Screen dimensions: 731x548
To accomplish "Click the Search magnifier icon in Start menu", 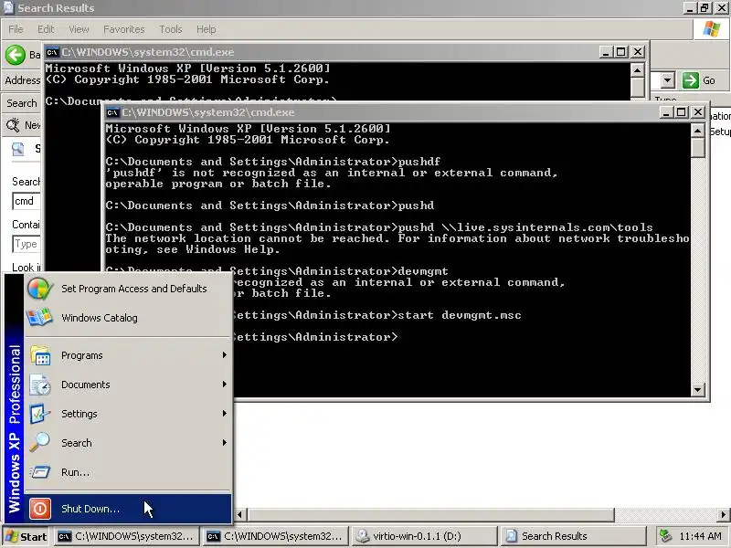I will 39,442.
